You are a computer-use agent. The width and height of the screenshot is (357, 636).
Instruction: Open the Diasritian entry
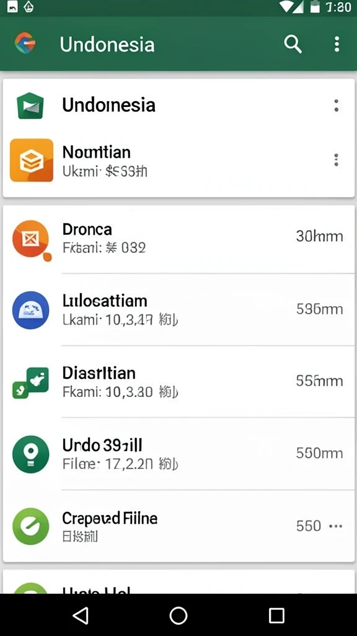(x=178, y=382)
